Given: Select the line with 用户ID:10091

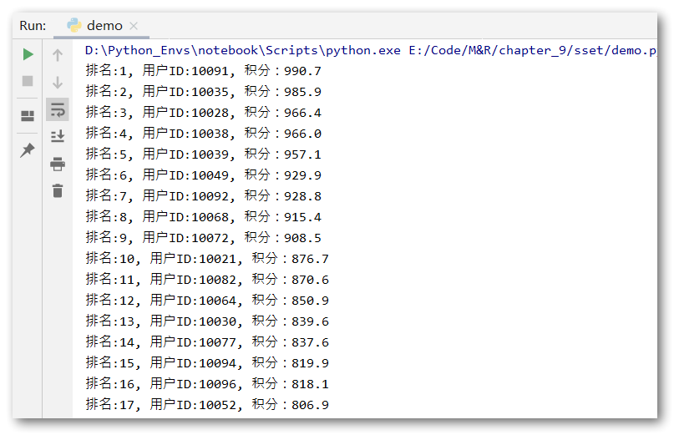Looking at the screenshot, I should (x=203, y=70).
